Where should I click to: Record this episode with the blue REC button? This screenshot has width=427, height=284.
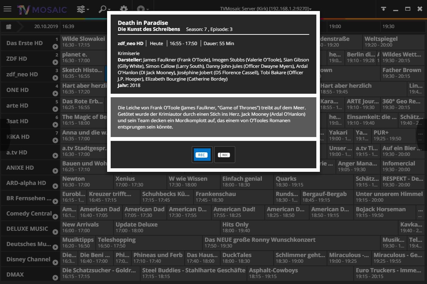[x=202, y=155]
